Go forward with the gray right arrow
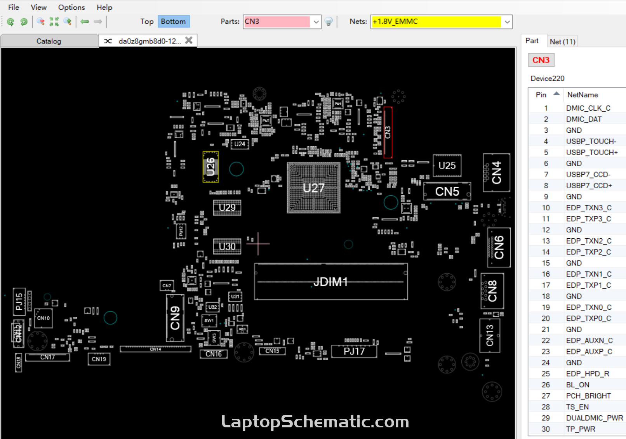 pos(98,22)
